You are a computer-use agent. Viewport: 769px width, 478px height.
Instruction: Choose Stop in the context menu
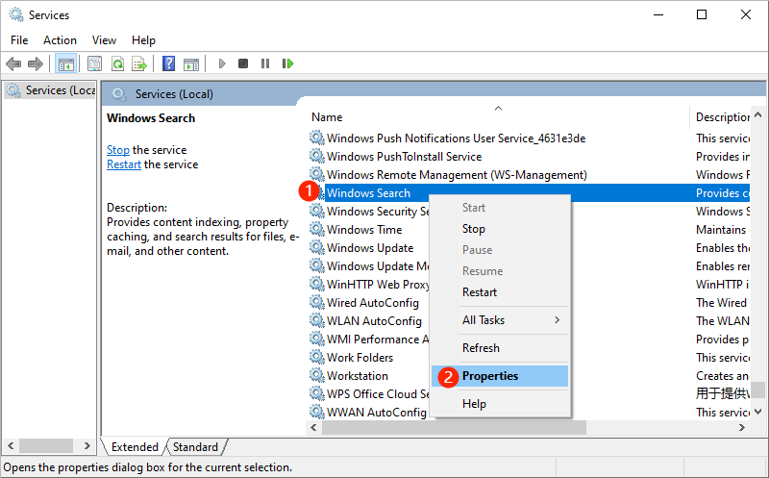coord(500,229)
